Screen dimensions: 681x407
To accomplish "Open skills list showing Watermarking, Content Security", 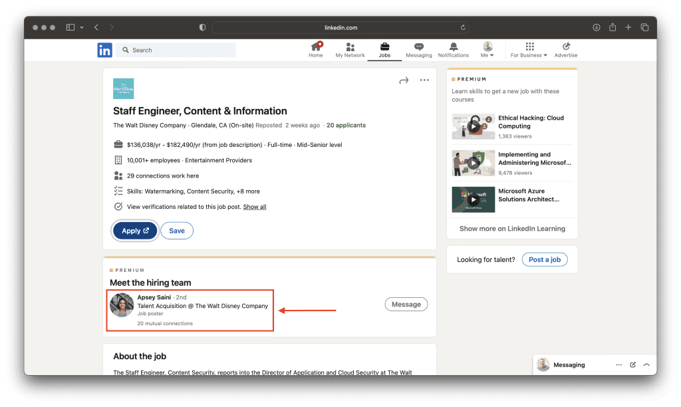I will tap(194, 192).
